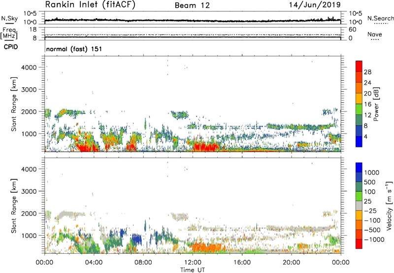Click the '60' Nave axis tick
Screen dimensions: 394x273
click(x=352, y=30)
